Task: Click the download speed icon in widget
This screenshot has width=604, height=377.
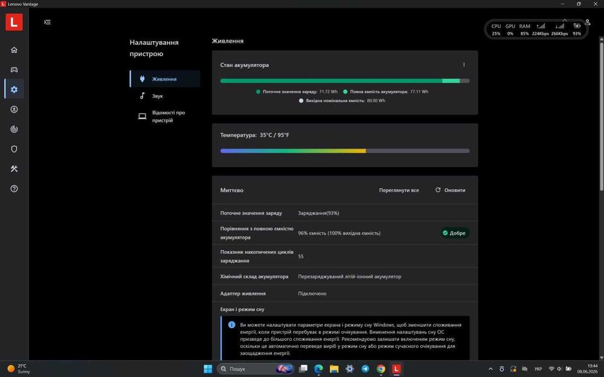Action: point(559,26)
